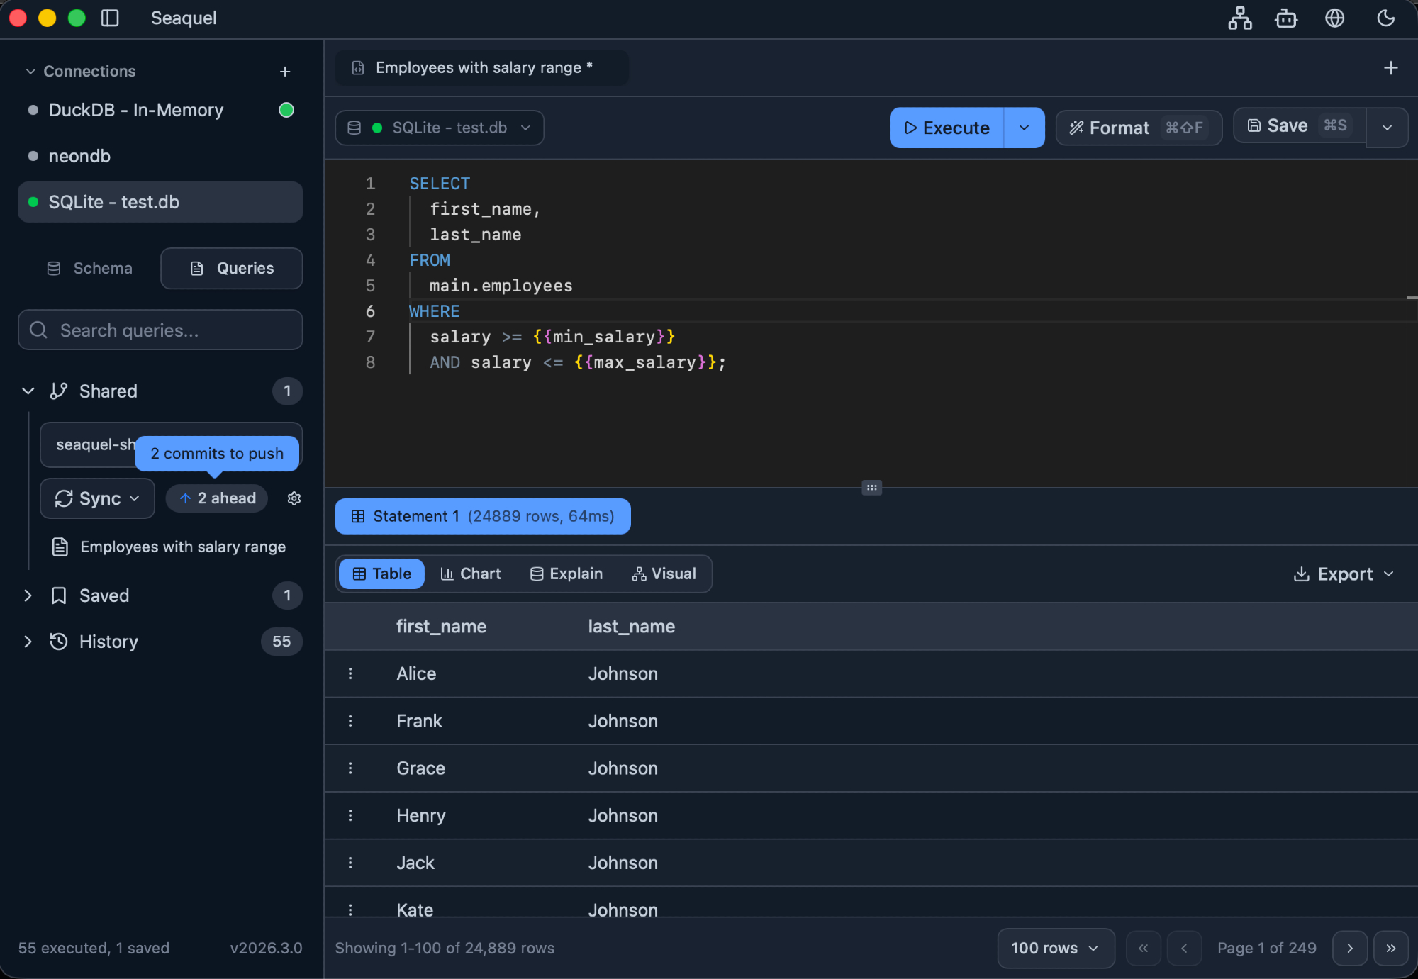Open the network diagram icon in title bar
This screenshot has width=1418, height=979.
(1239, 18)
